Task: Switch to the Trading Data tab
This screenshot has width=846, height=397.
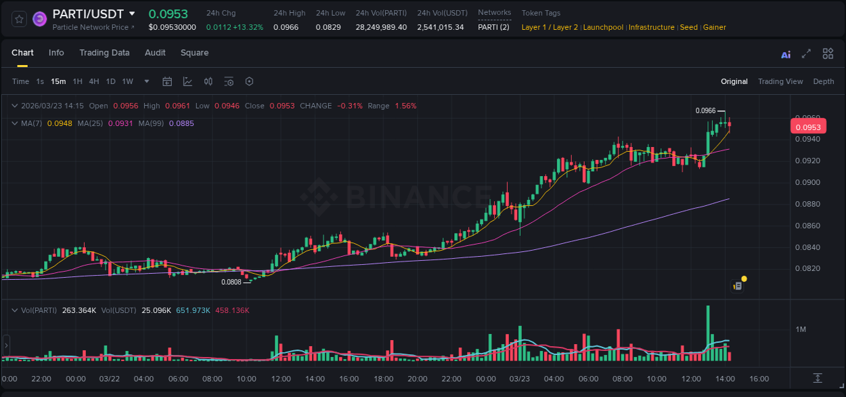Action: point(104,53)
